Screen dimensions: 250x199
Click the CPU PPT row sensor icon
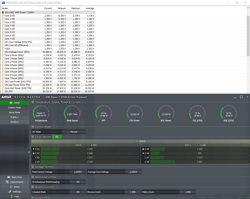[3, 91]
